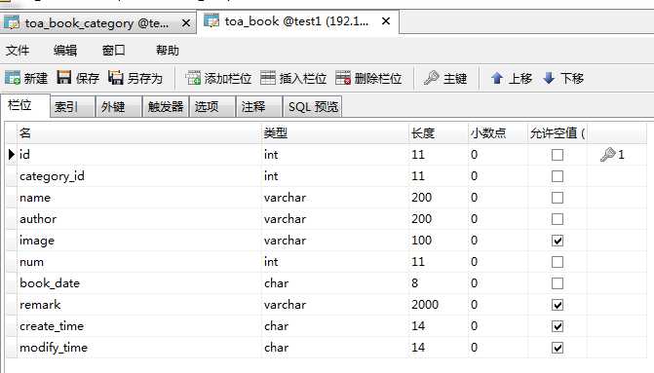The height and width of the screenshot is (373, 654).
Task: Toggle allow-null checkbox for num
Action: [x=558, y=262]
